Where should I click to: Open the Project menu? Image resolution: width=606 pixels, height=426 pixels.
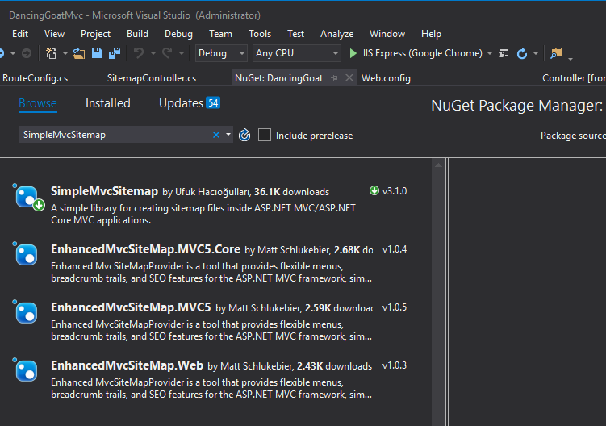coord(95,34)
